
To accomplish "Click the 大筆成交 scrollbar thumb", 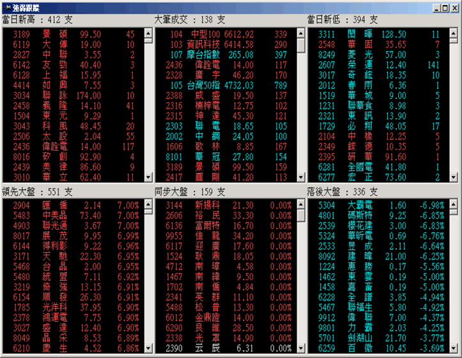I will pos(301,45).
